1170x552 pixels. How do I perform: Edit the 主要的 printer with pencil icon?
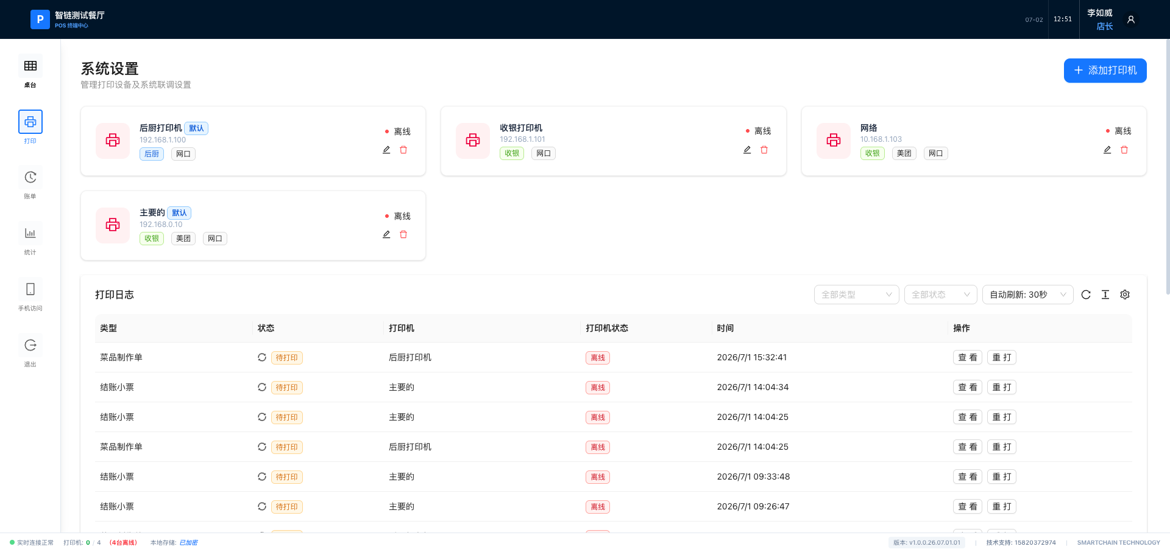(x=386, y=234)
